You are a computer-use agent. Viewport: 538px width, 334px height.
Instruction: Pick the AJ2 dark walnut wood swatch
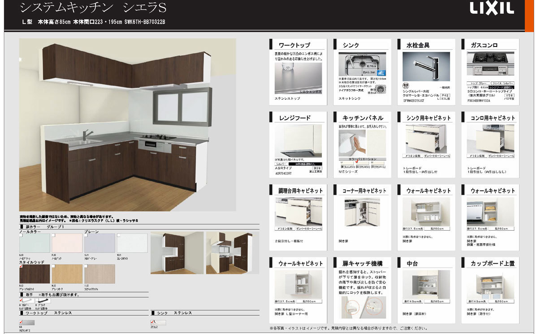[x=35, y=274]
